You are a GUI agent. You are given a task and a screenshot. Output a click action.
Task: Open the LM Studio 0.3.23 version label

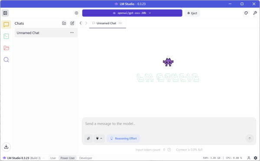(18, 158)
